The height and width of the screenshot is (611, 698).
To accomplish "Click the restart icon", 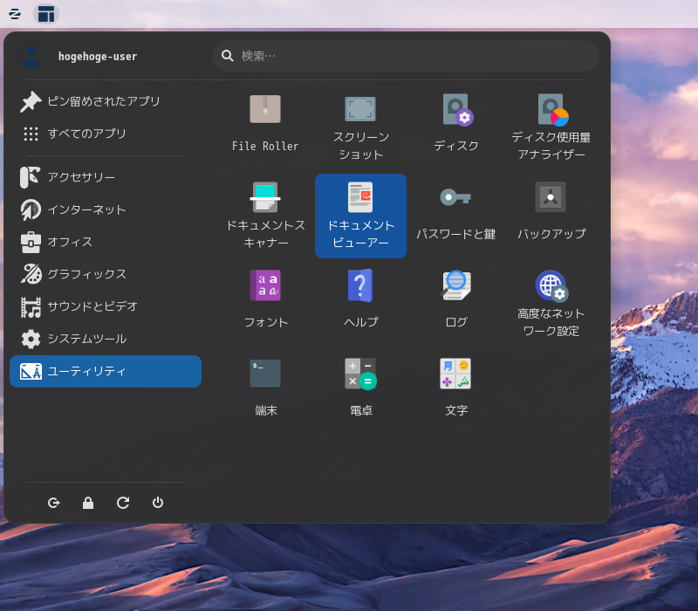I will pyautogui.click(x=123, y=503).
